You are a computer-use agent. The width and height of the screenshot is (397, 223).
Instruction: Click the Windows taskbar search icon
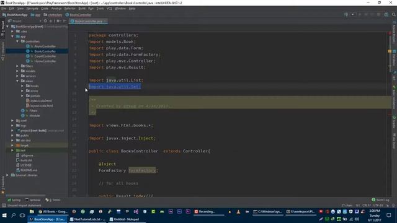(13, 215)
